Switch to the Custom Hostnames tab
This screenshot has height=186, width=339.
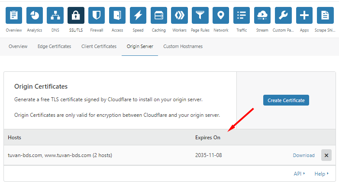click(183, 46)
